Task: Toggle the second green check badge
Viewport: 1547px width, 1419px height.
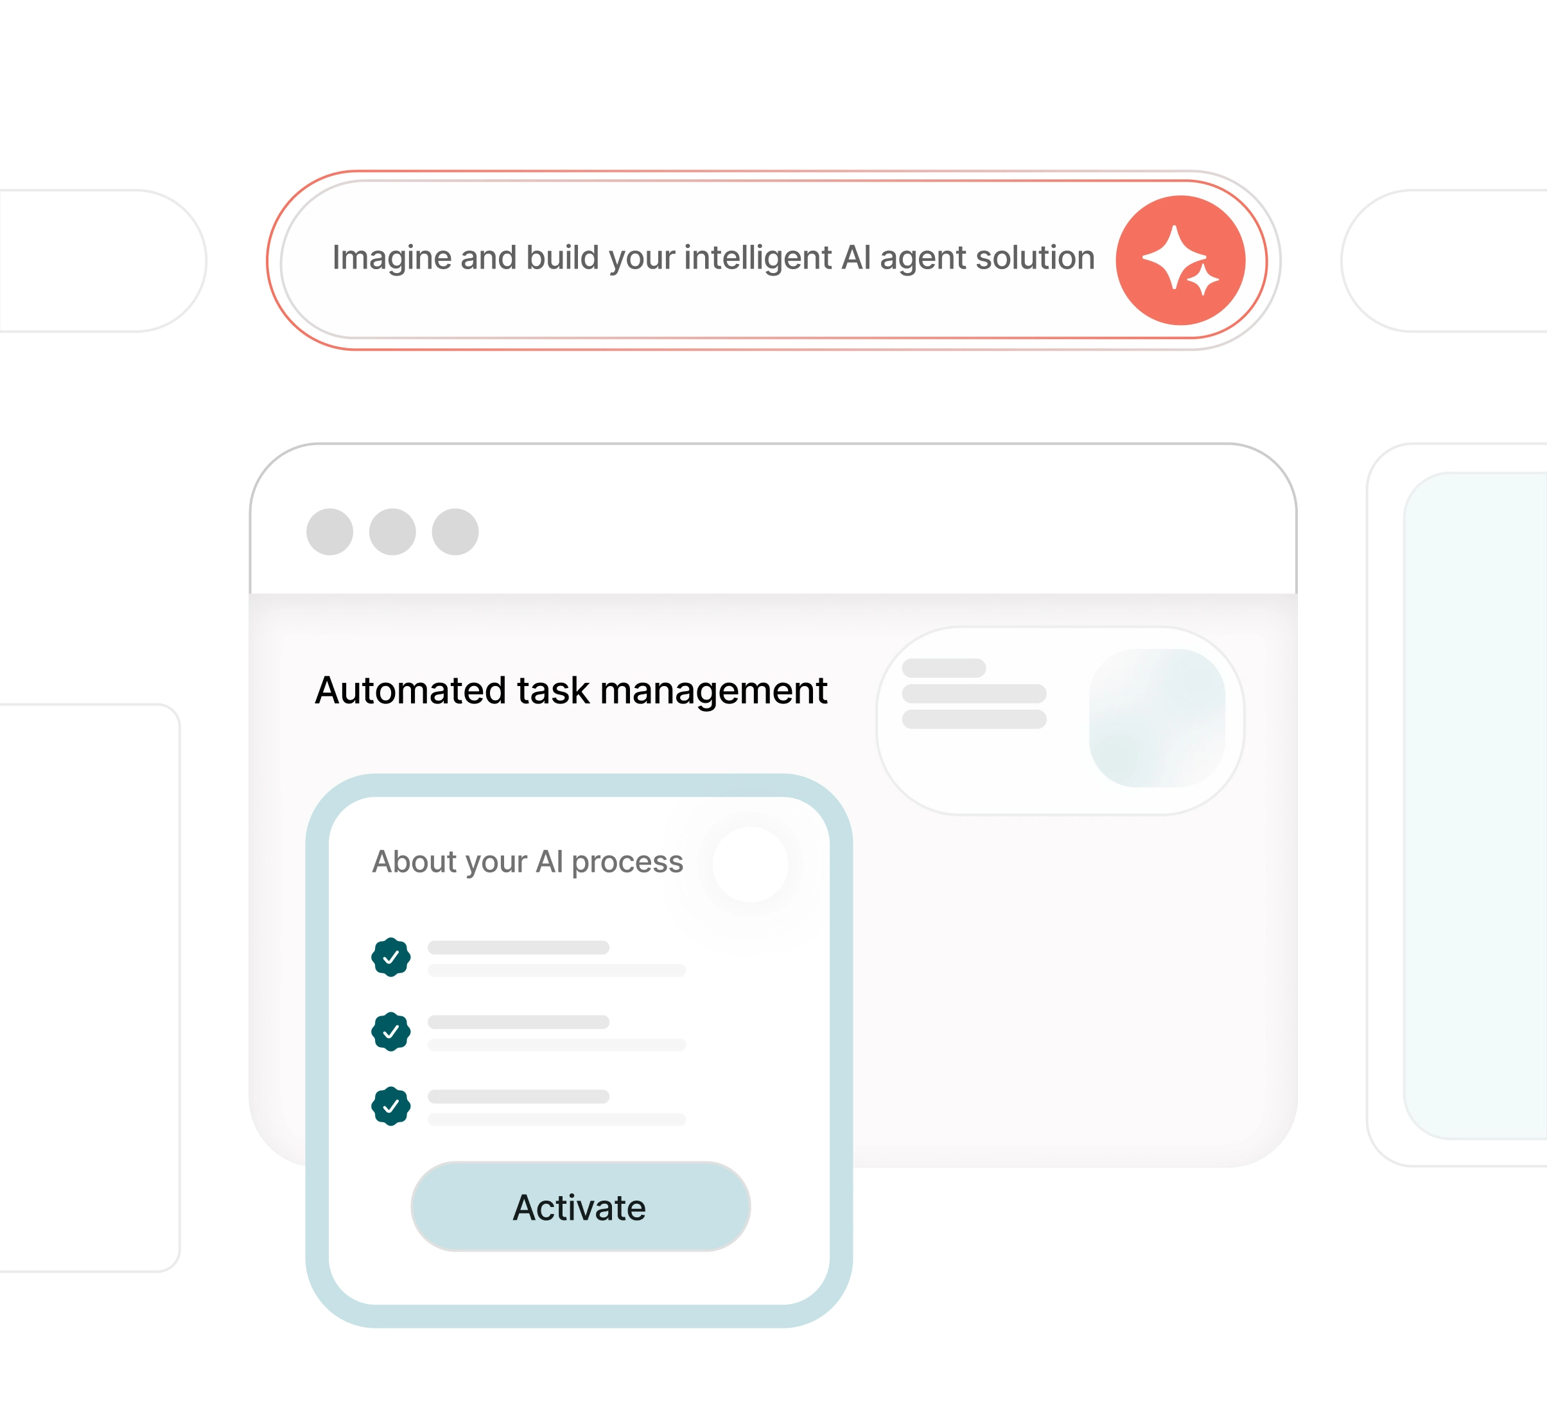Action: click(391, 1031)
